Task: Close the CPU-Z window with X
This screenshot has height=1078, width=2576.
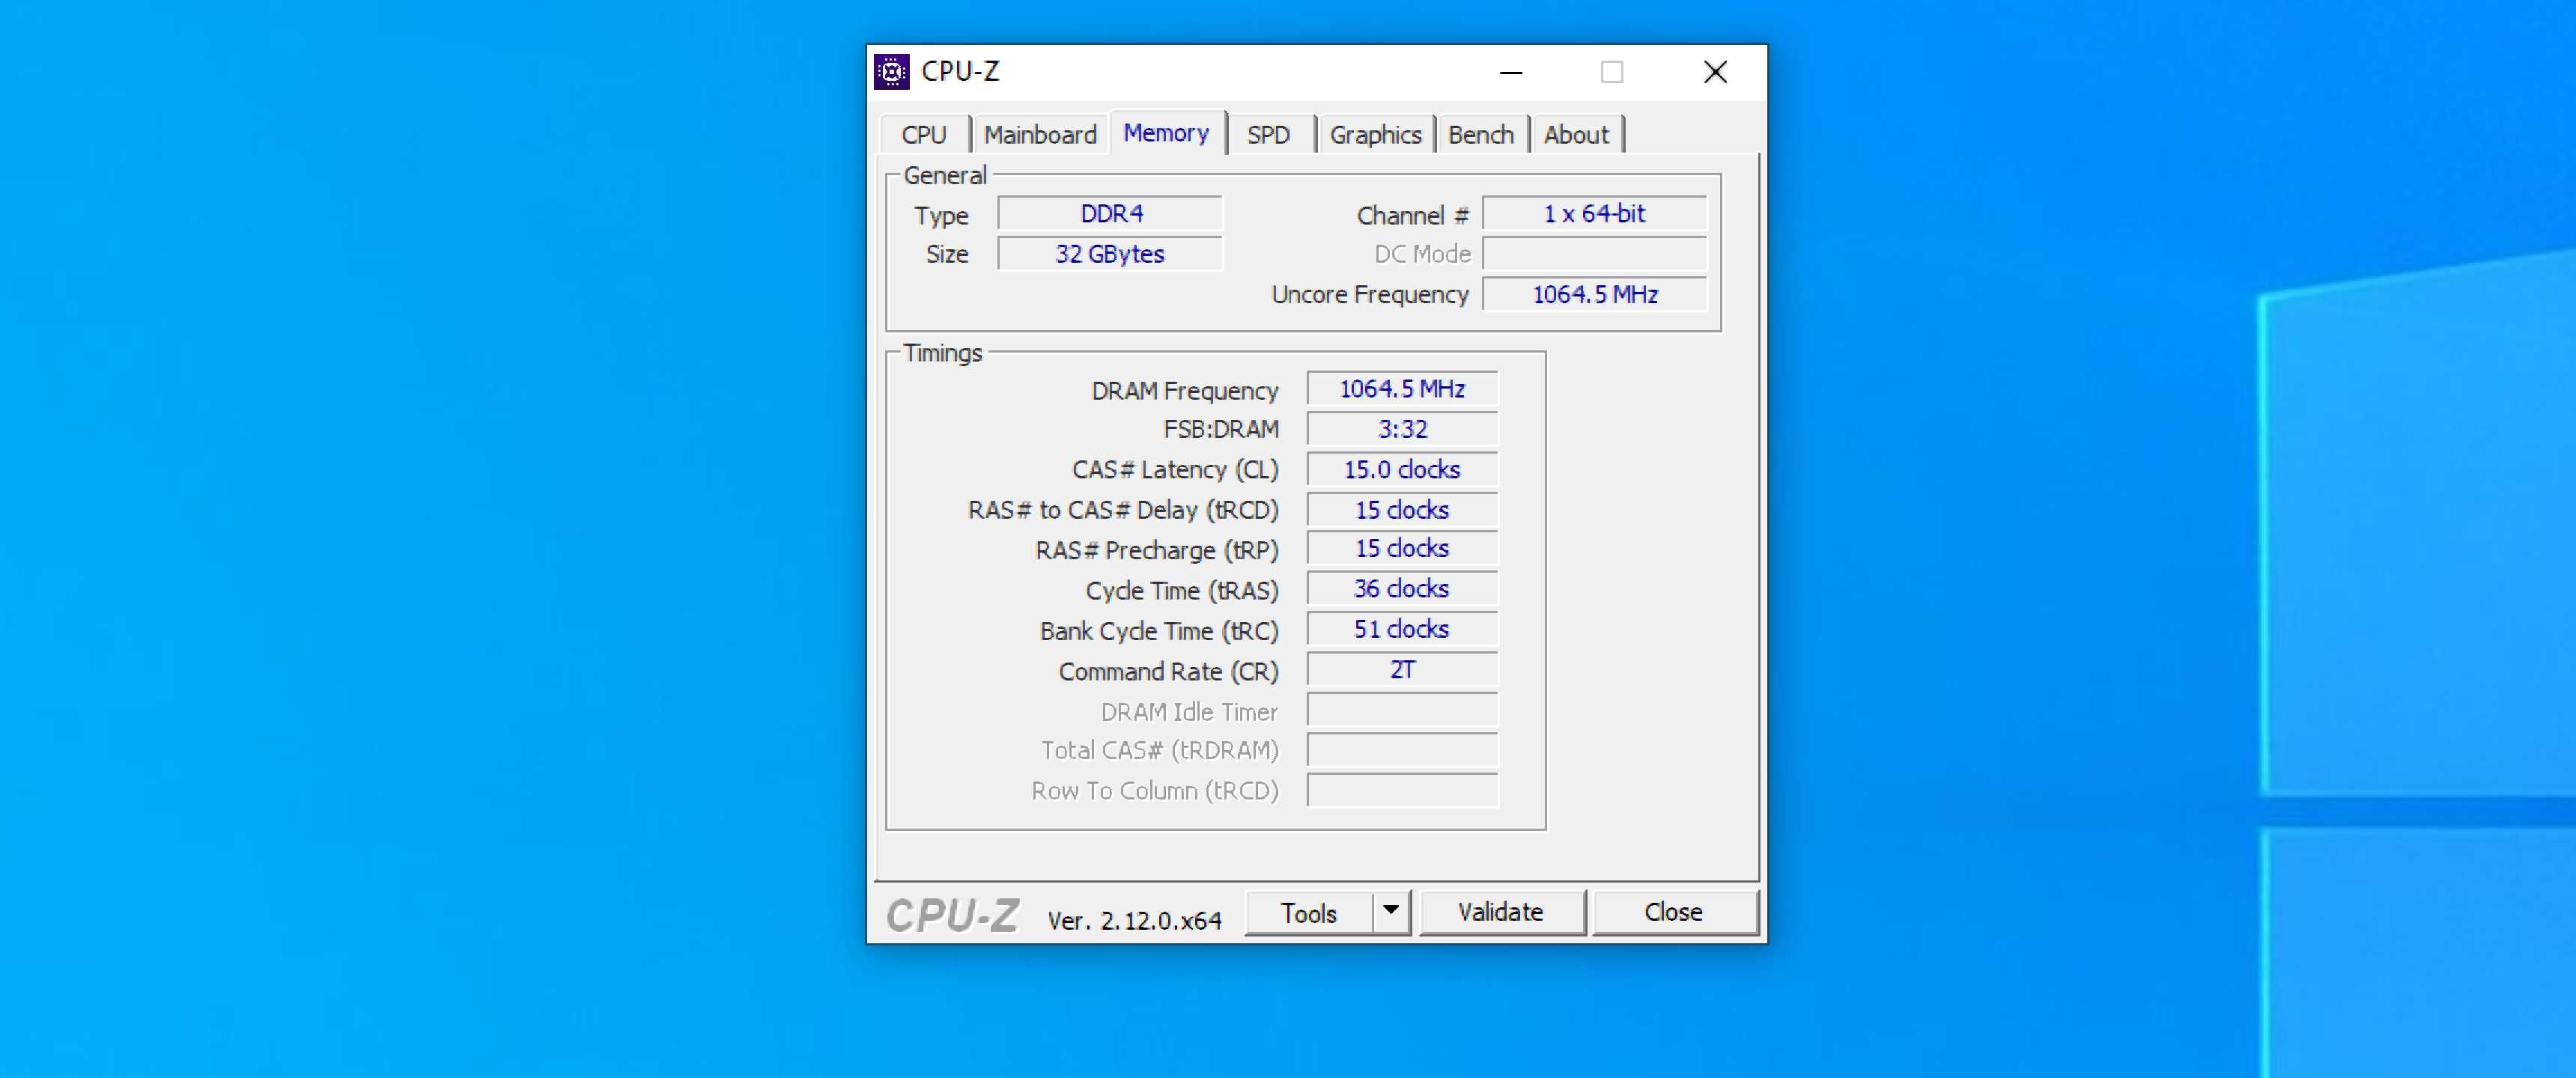Action: 1716,72
